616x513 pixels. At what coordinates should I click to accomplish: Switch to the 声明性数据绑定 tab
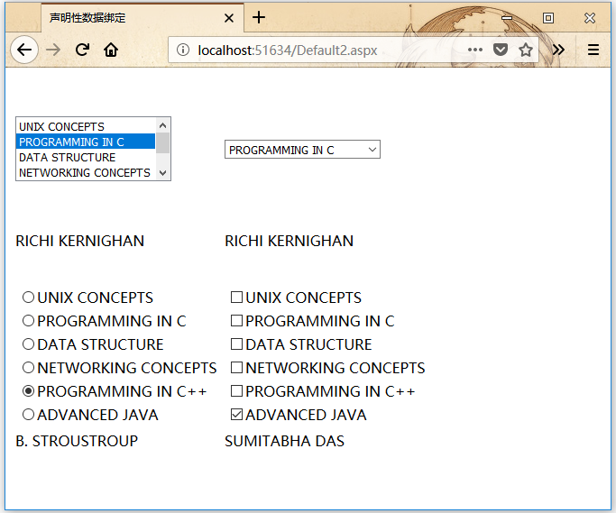coord(126,18)
